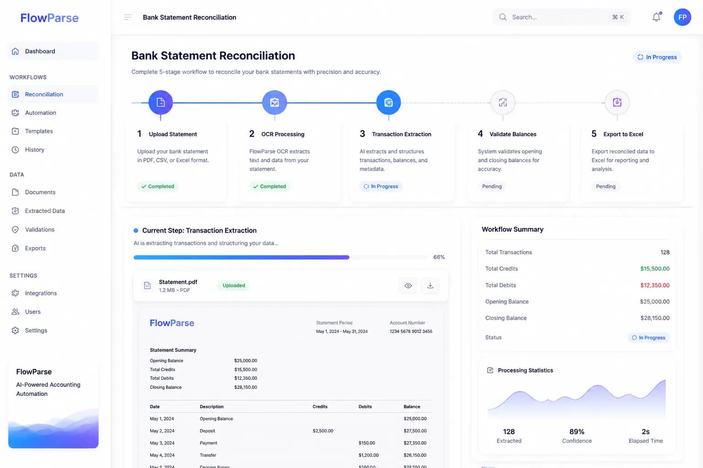Click the Processing Statistics panel icon
This screenshot has width=703, height=468.
(490, 370)
